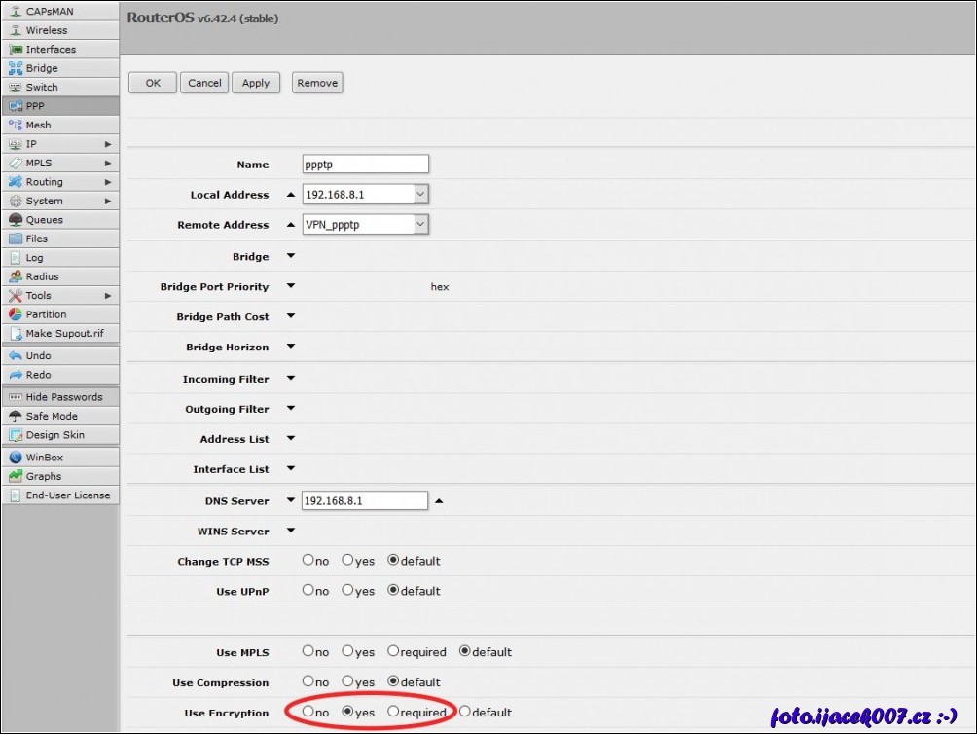Open Files via the folder icon

(16, 239)
